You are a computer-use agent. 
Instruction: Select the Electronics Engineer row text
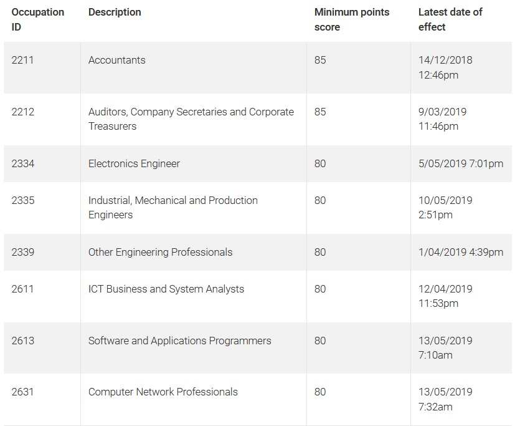click(x=134, y=163)
